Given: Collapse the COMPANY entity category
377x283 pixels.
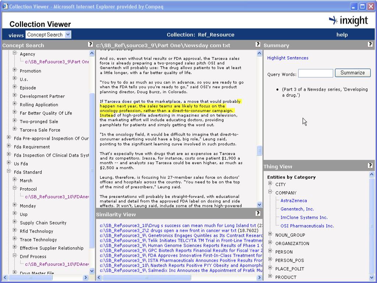Looking at the screenshot, I should pyautogui.click(x=270, y=192).
